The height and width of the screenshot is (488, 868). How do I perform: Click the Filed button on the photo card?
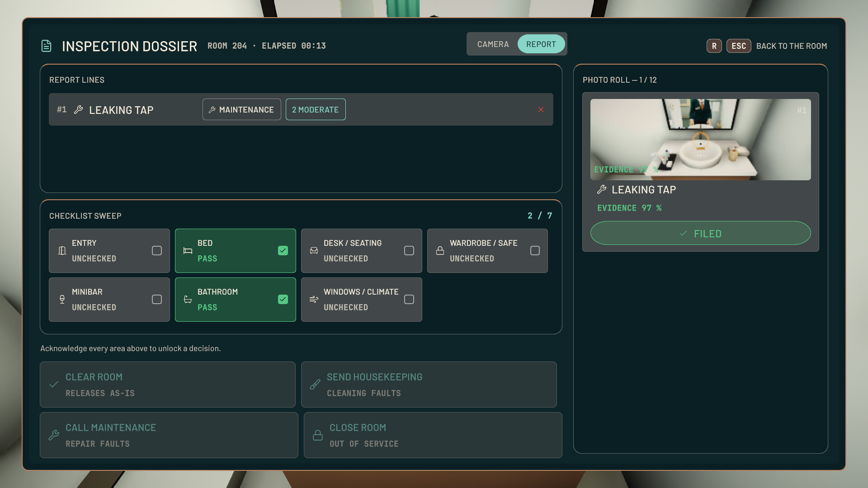tap(700, 233)
